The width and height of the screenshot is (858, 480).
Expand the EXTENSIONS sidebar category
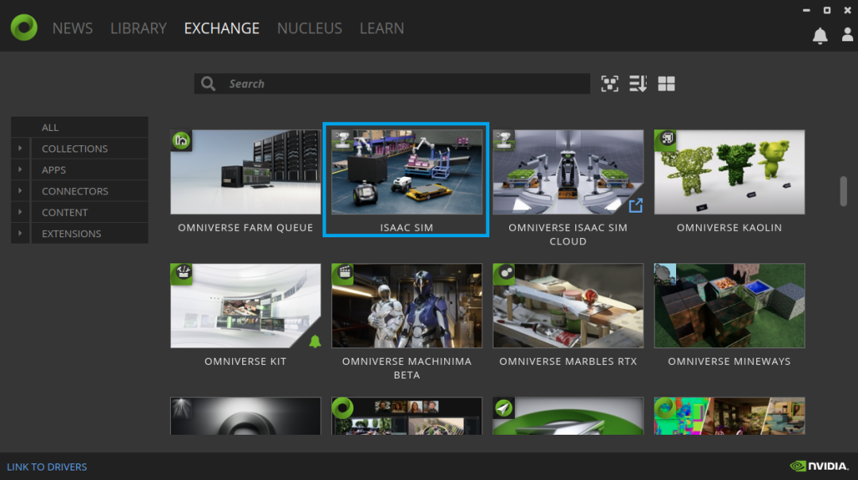(x=20, y=233)
